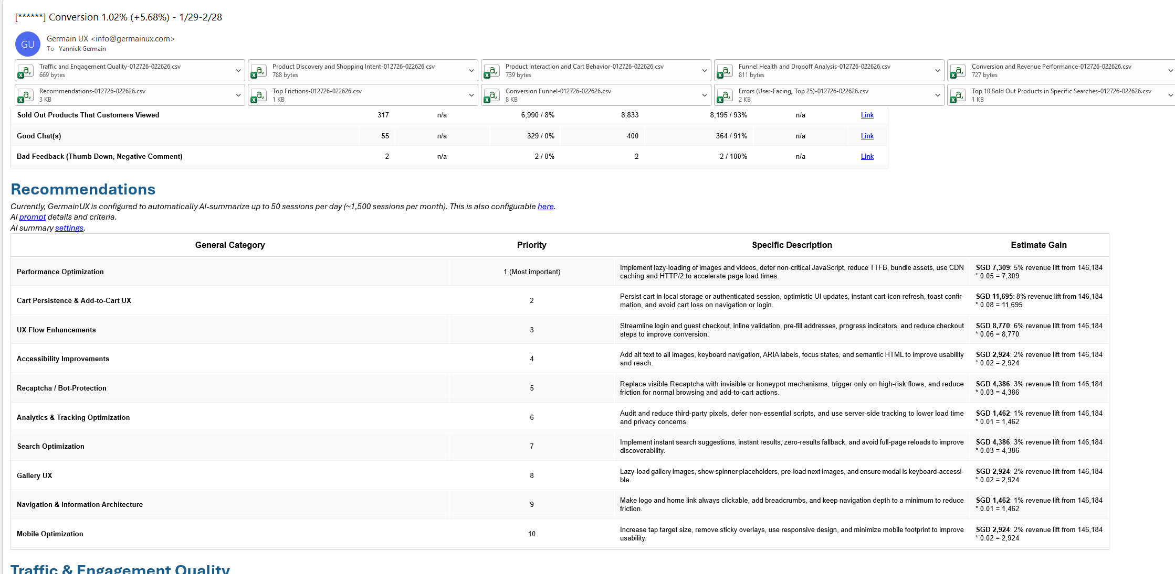Image resolution: width=1175 pixels, height=574 pixels.
Task: Open Link for Bad Feedback row
Action: click(867, 157)
